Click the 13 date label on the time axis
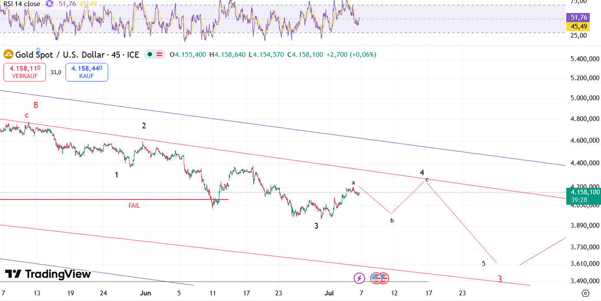Image resolution: width=601 pixels, height=301 pixels. coord(36,293)
